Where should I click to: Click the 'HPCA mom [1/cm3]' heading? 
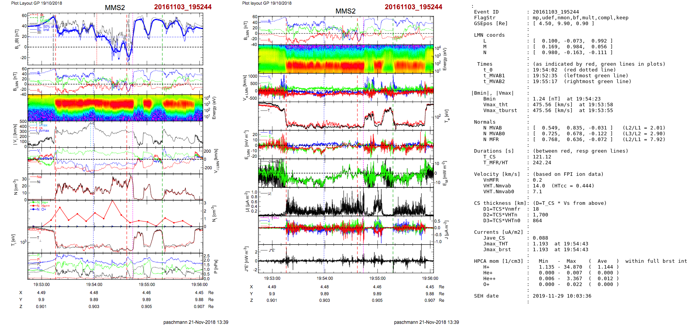point(498,261)
